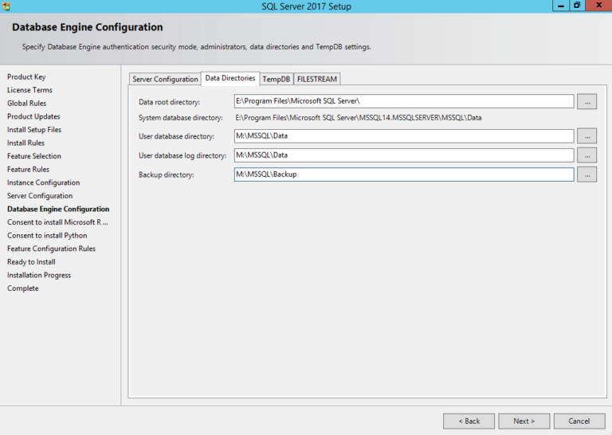Click the Data root directory label
Screen dimensions: 612x435
tap(170, 102)
